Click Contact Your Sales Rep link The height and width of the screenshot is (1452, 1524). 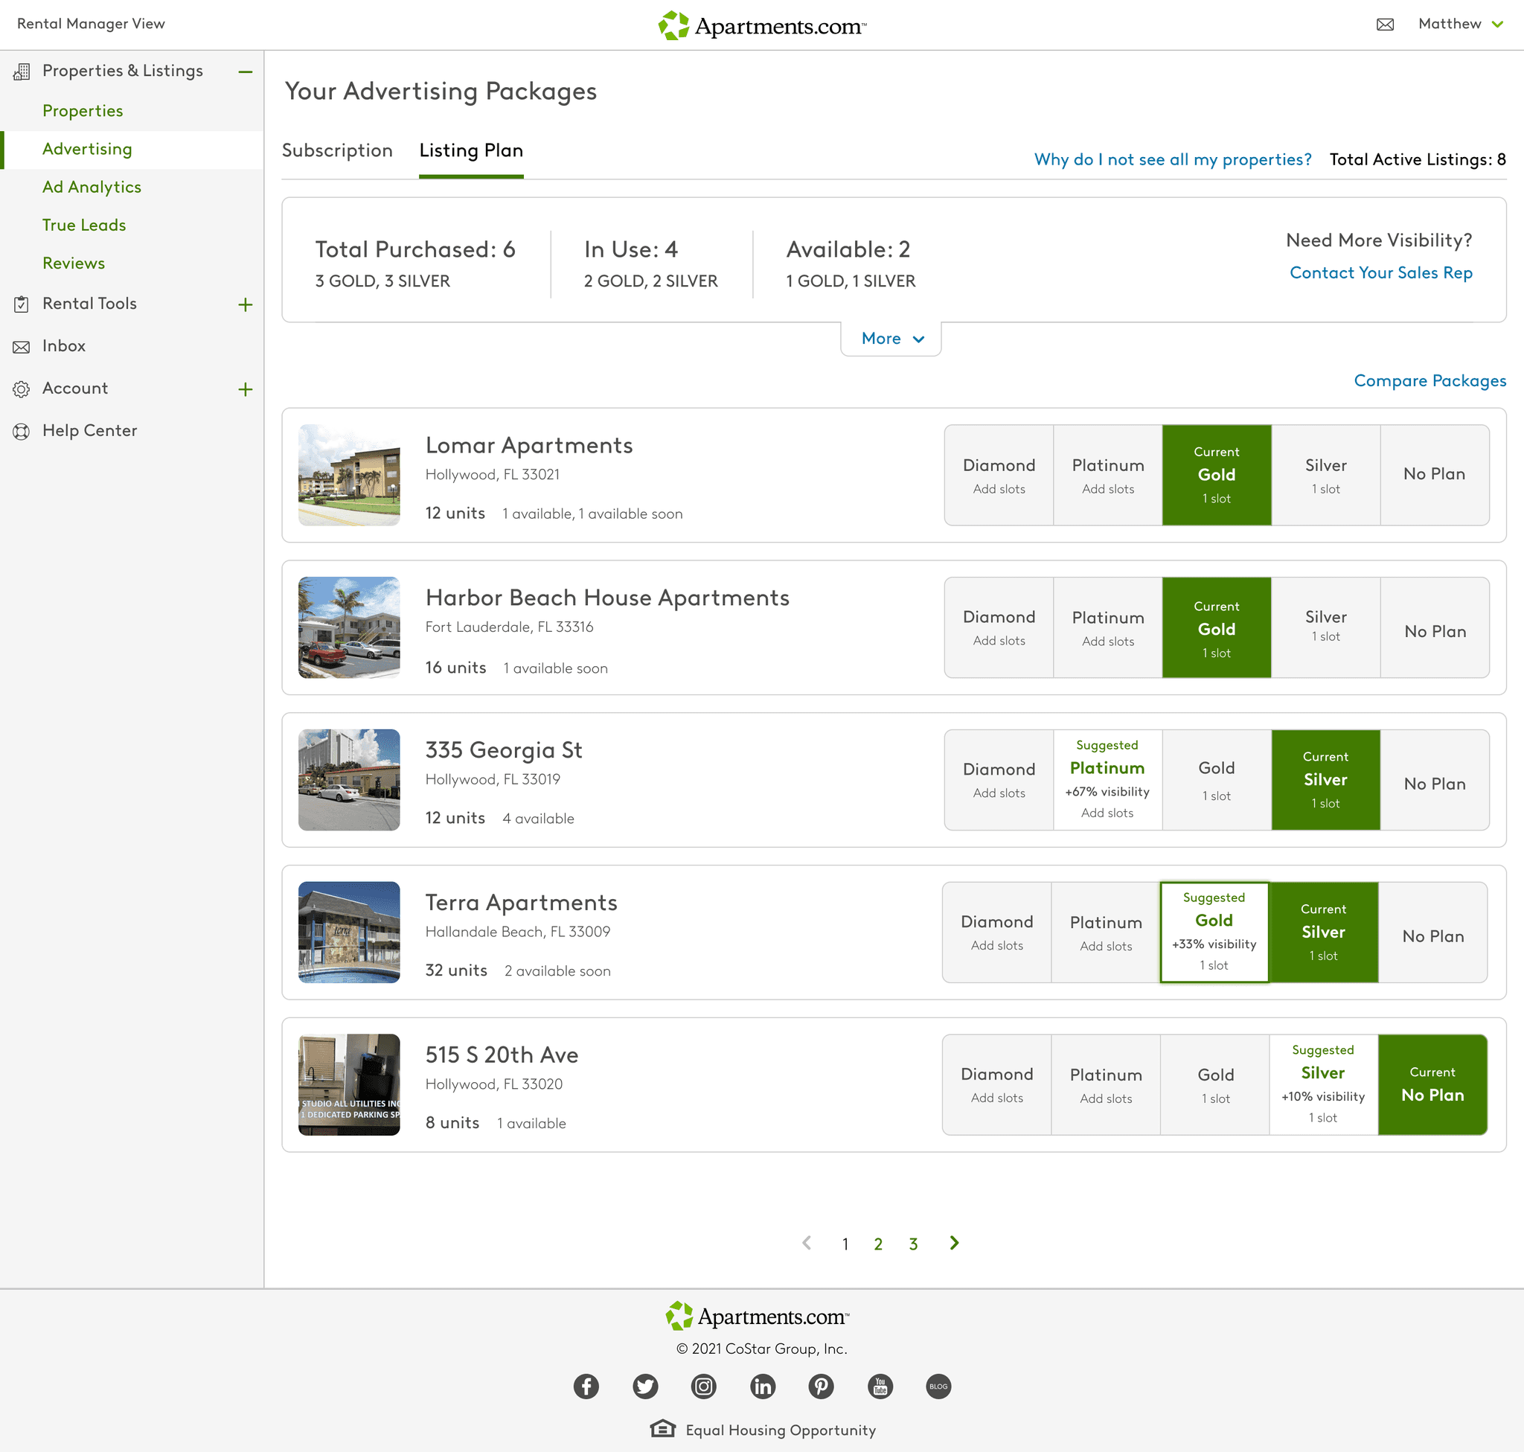(x=1380, y=272)
